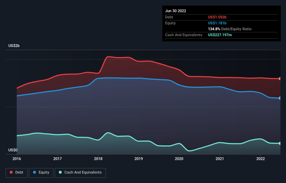Click Cash And Equivalents label in tooltip
Screen dimensions: 286x183
click(184, 35)
